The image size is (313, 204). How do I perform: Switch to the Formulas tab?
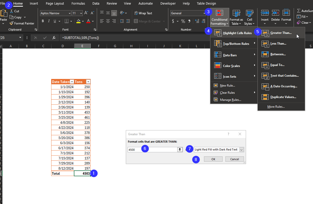tap(78, 4)
